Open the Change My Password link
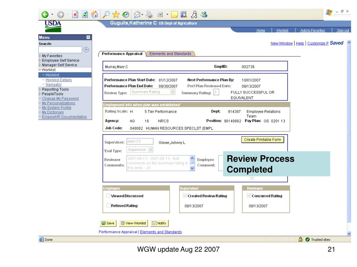The height and width of the screenshot is (267, 357). point(60,98)
